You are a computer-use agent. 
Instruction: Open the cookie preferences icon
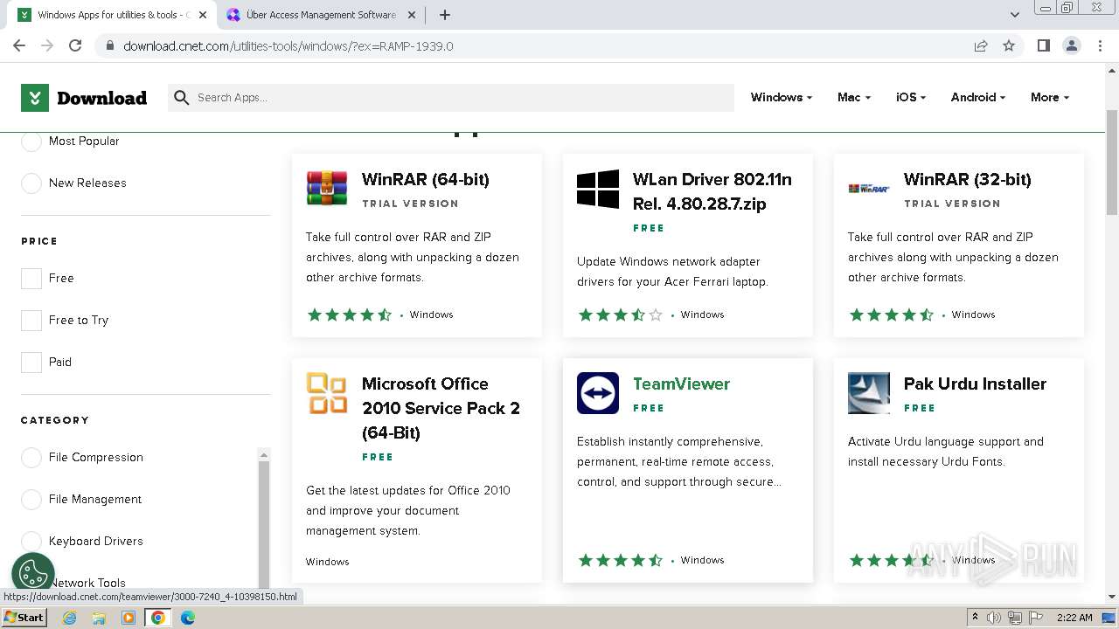(33, 573)
